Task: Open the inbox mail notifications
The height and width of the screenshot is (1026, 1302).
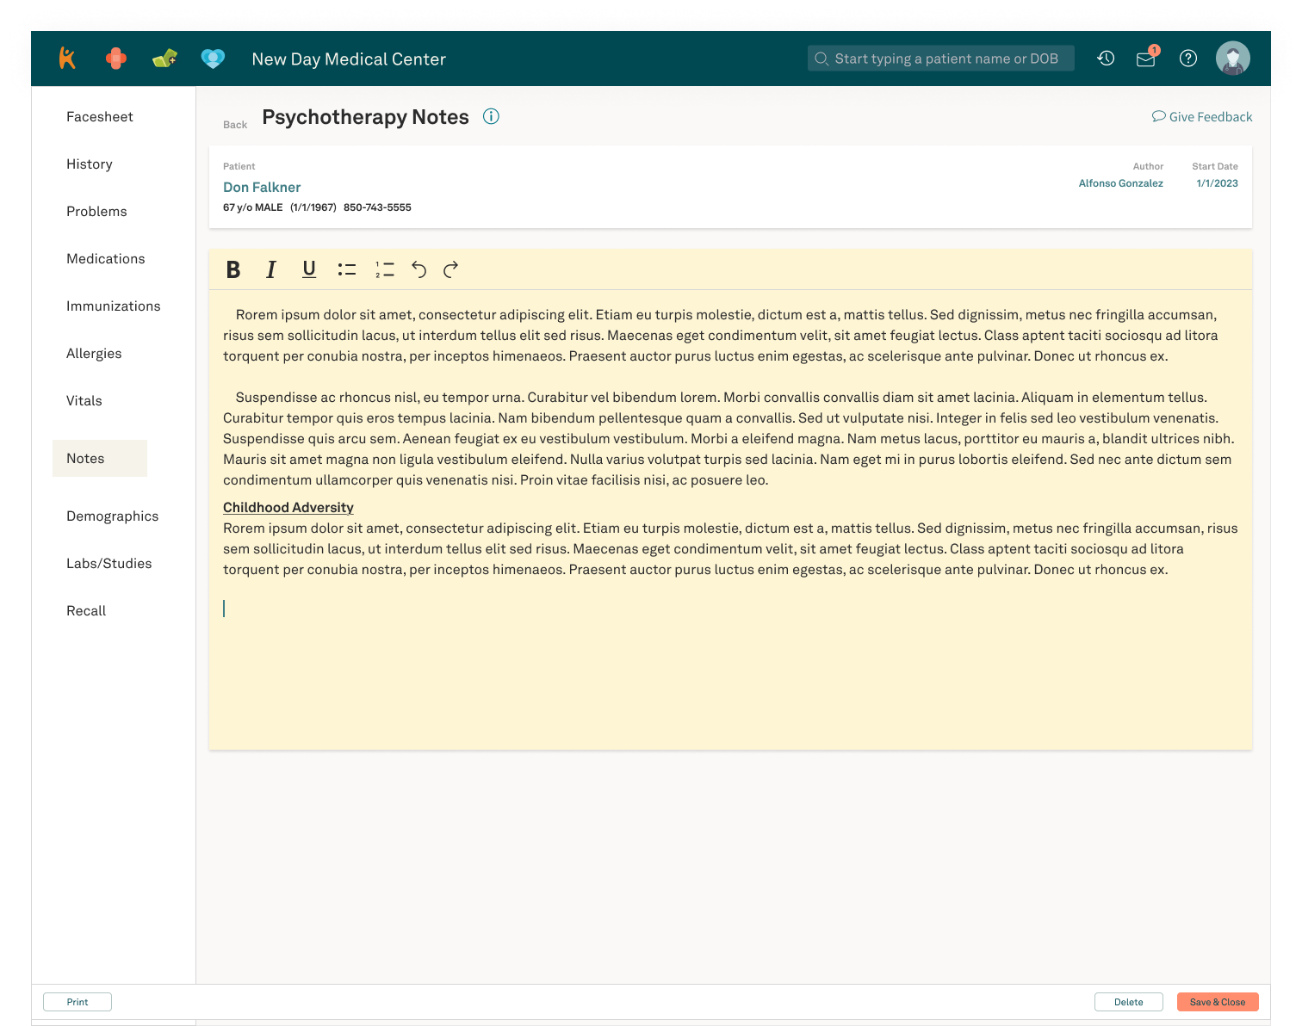Action: [1145, 59]
